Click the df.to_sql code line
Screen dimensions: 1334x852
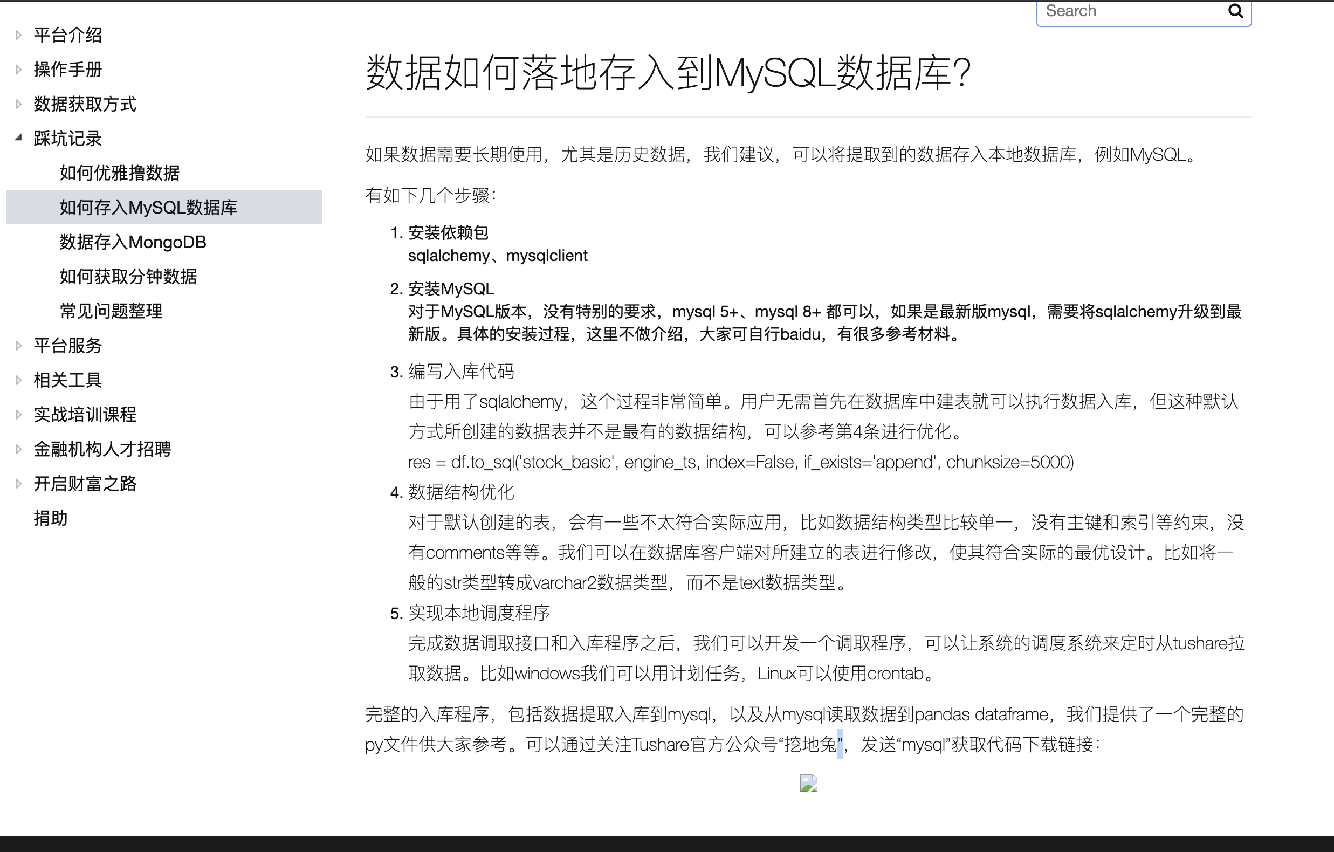(741, 462)
